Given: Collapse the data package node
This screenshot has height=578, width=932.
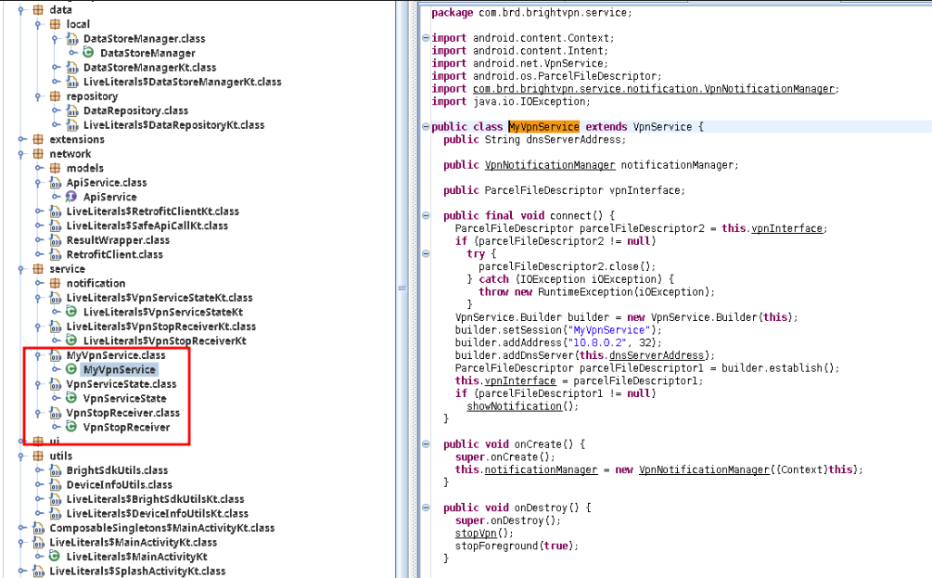Looking at the screenshot, I should pyautogui.click(x=21, y=9).
